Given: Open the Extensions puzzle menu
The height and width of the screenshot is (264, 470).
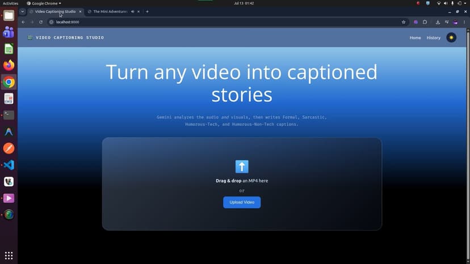Looking at the screenshot, I should point(425,22).
